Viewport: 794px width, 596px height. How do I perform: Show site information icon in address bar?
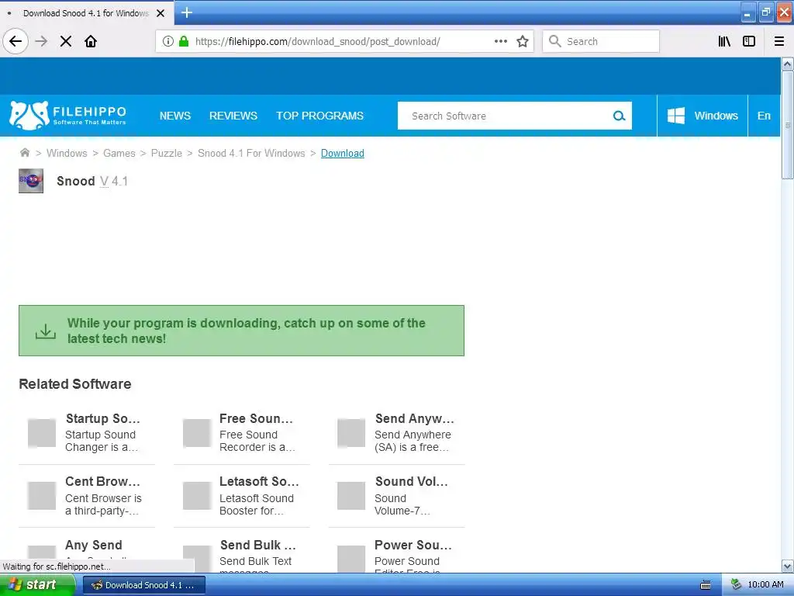click(168, 41)
